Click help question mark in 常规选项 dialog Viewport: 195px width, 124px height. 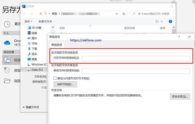point(179,37)
